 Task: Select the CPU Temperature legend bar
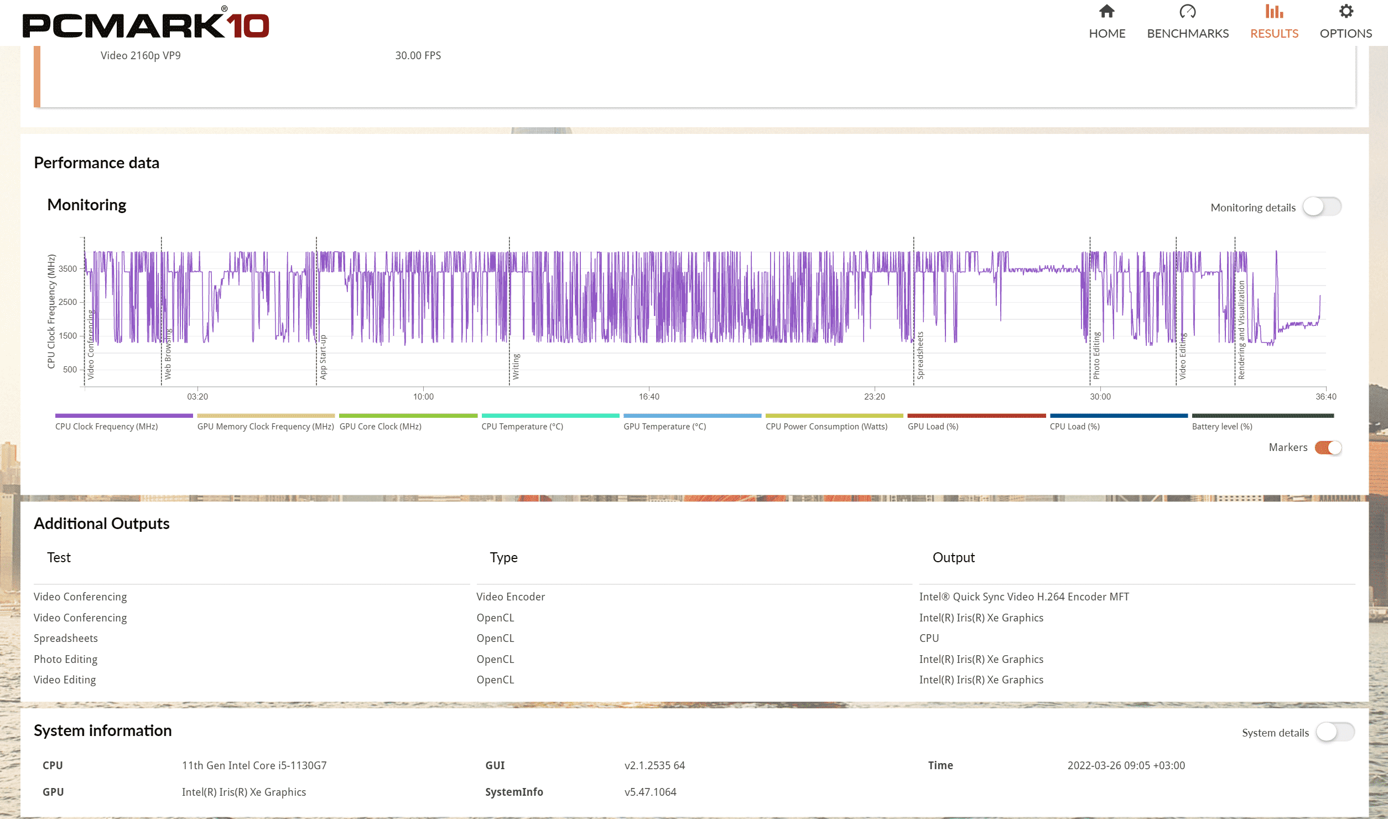pyautogui.click(x=550, y=416)
